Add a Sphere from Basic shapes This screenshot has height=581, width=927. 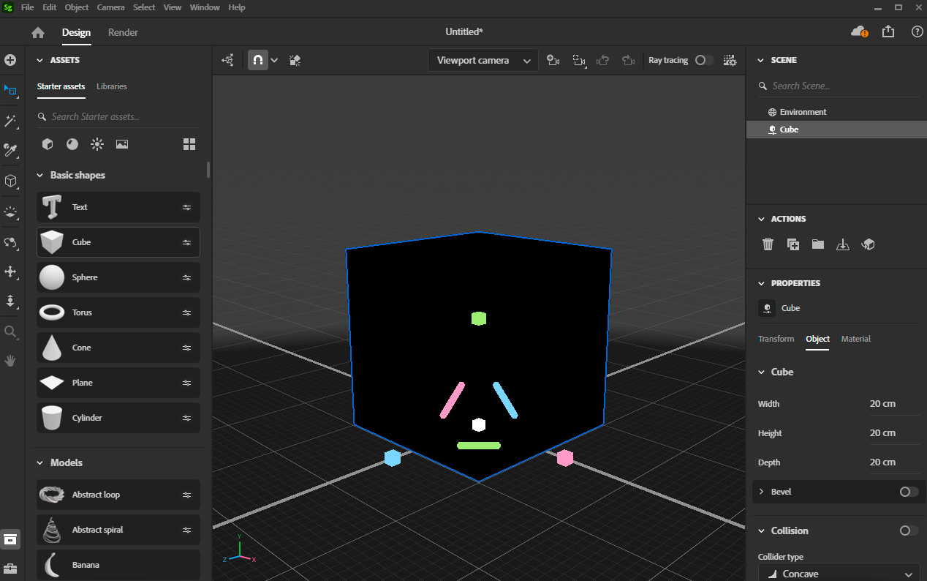[x=118, y=277]
